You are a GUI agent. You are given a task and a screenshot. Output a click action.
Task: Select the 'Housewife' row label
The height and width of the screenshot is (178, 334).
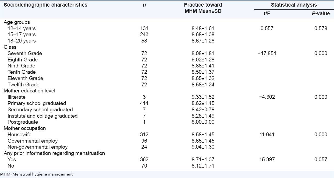coord(20,135)
